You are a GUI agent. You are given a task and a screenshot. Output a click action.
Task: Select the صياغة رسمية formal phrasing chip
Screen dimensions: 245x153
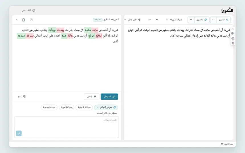[49, 107]
